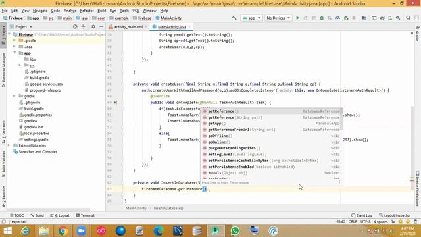Click MainActivity breadcrumb in navigation bar
The image size is (421, 237).
click(x=168, y=18)
